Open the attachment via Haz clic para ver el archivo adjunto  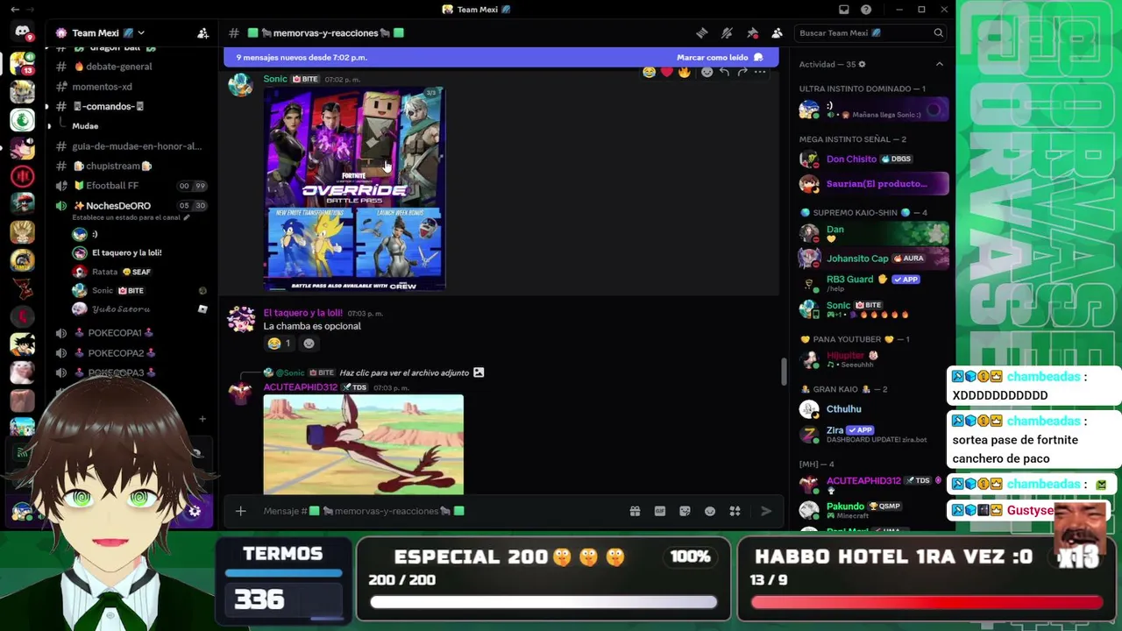point(404,372)
